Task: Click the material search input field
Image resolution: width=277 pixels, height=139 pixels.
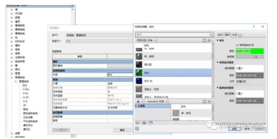Action: [173, 34]
